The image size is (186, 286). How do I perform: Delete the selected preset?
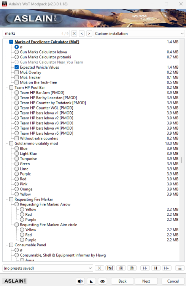coord(99,268)
